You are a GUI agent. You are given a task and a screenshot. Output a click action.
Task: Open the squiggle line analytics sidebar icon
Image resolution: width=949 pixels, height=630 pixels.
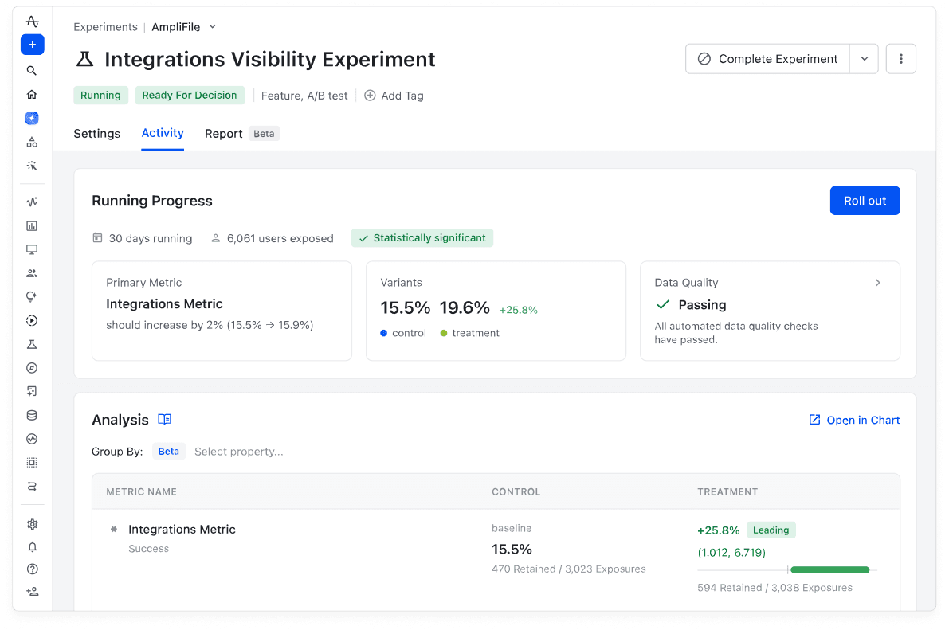(x=32, y=202)
